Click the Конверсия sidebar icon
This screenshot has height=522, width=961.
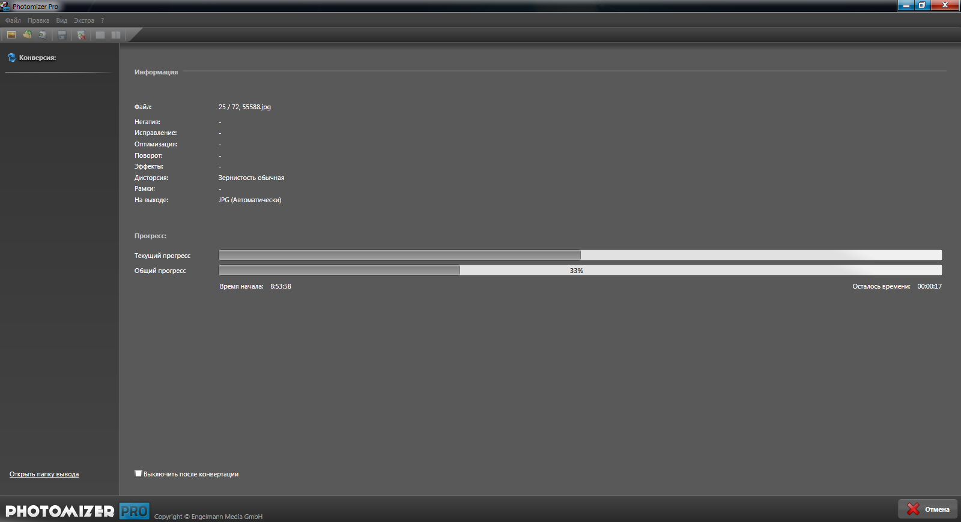[x=11, y=58]
